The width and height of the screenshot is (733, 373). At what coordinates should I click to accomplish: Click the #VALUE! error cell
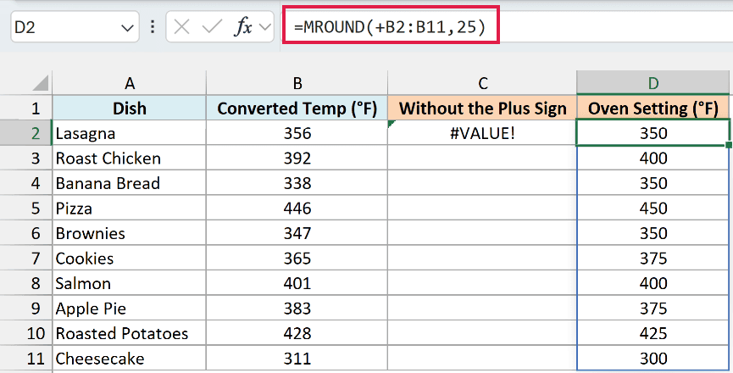482,133
